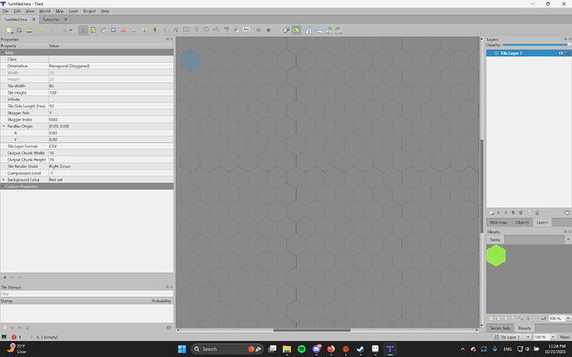
Task: Select the Terrain Brush tool
Action: click(94, 31)
